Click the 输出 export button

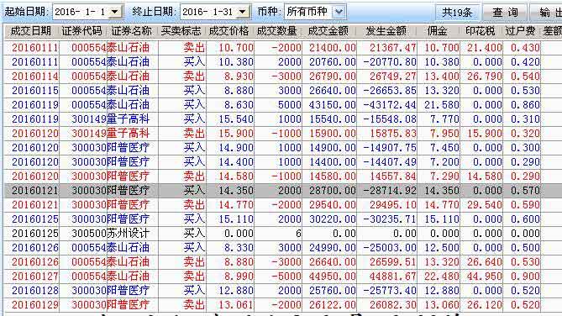point(547,13)
